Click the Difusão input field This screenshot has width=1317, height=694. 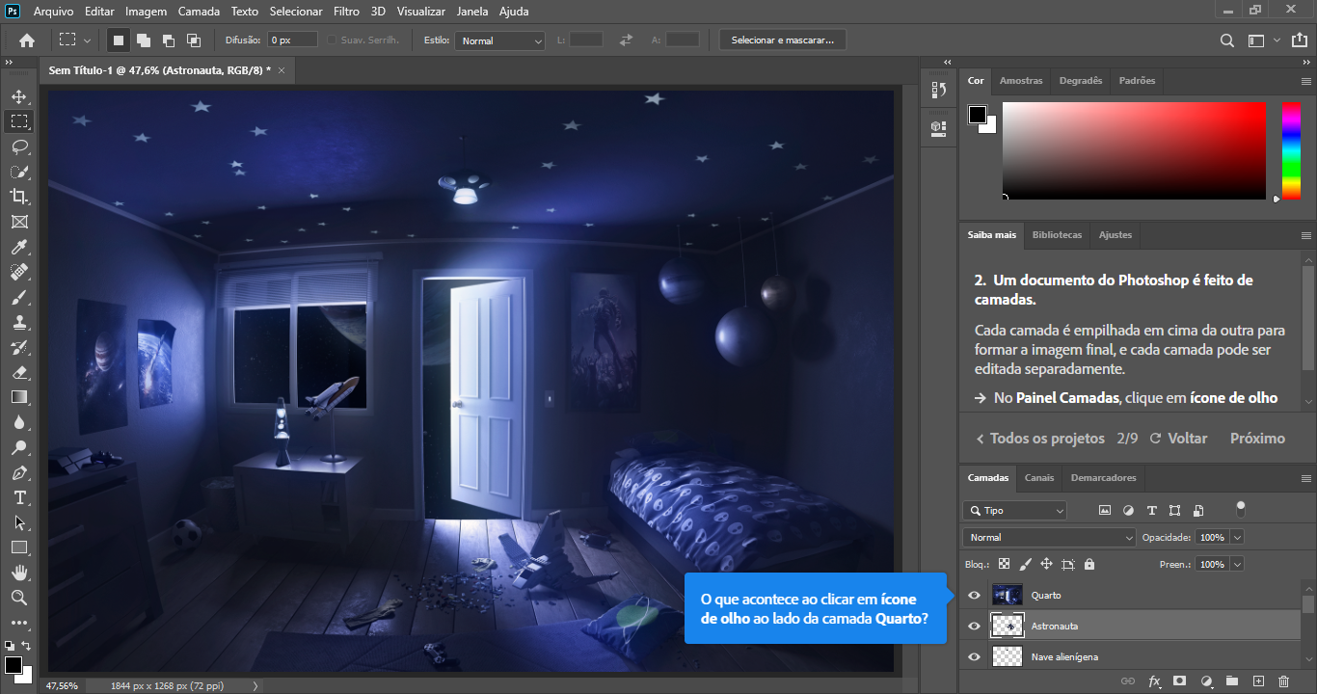coord(292,40)
